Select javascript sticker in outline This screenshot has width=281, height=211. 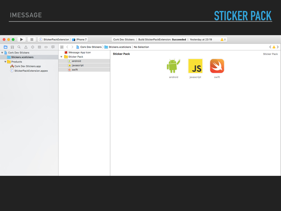[x=84, y=65]
